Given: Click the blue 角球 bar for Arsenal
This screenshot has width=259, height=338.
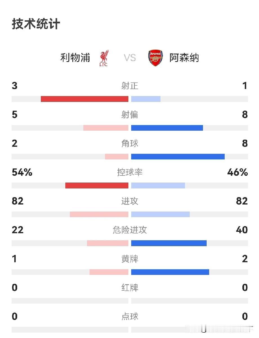Looking at the screenshot, I should [x=178, y=157].
